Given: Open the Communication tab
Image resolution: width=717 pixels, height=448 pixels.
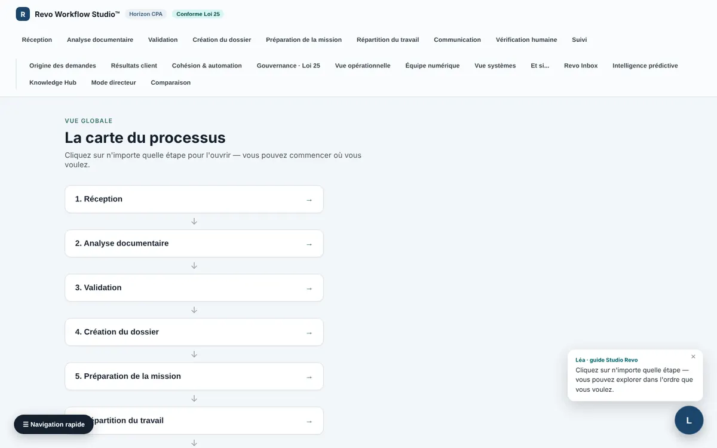Looking at the screenshot, I should [x=457, y=39].
